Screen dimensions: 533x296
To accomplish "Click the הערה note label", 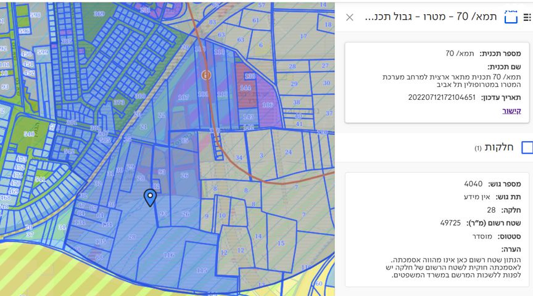I will point(511,250).
